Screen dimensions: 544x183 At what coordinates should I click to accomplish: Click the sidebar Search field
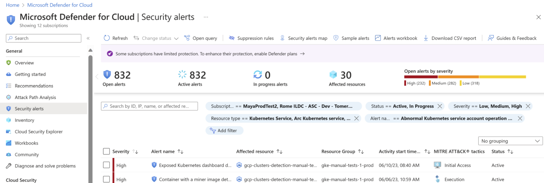click(43, 38)
